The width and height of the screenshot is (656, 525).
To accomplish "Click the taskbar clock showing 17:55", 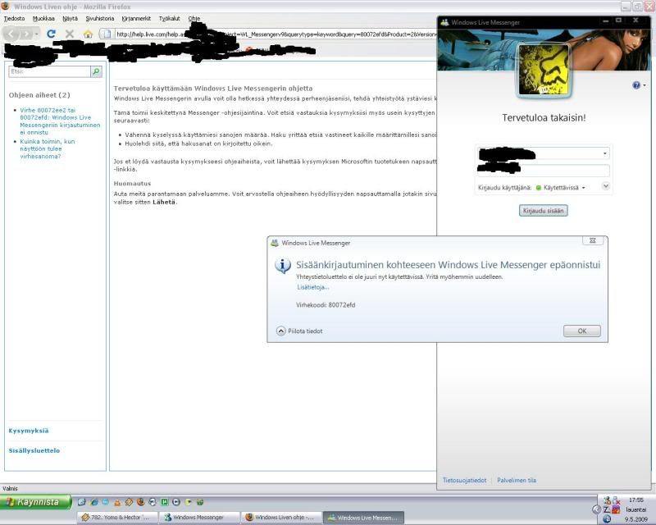I will pyautogui.click(x=636, y=500).
